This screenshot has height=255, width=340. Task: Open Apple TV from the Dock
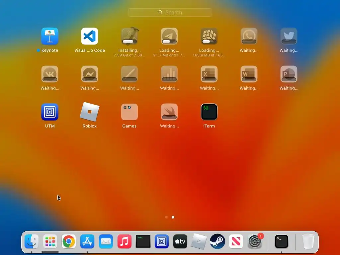pos(180,241)
